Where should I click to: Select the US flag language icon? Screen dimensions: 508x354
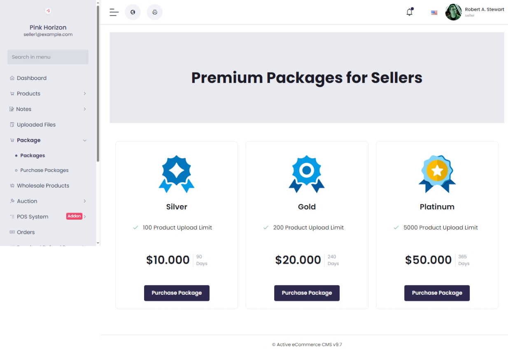tap(434, 12)
